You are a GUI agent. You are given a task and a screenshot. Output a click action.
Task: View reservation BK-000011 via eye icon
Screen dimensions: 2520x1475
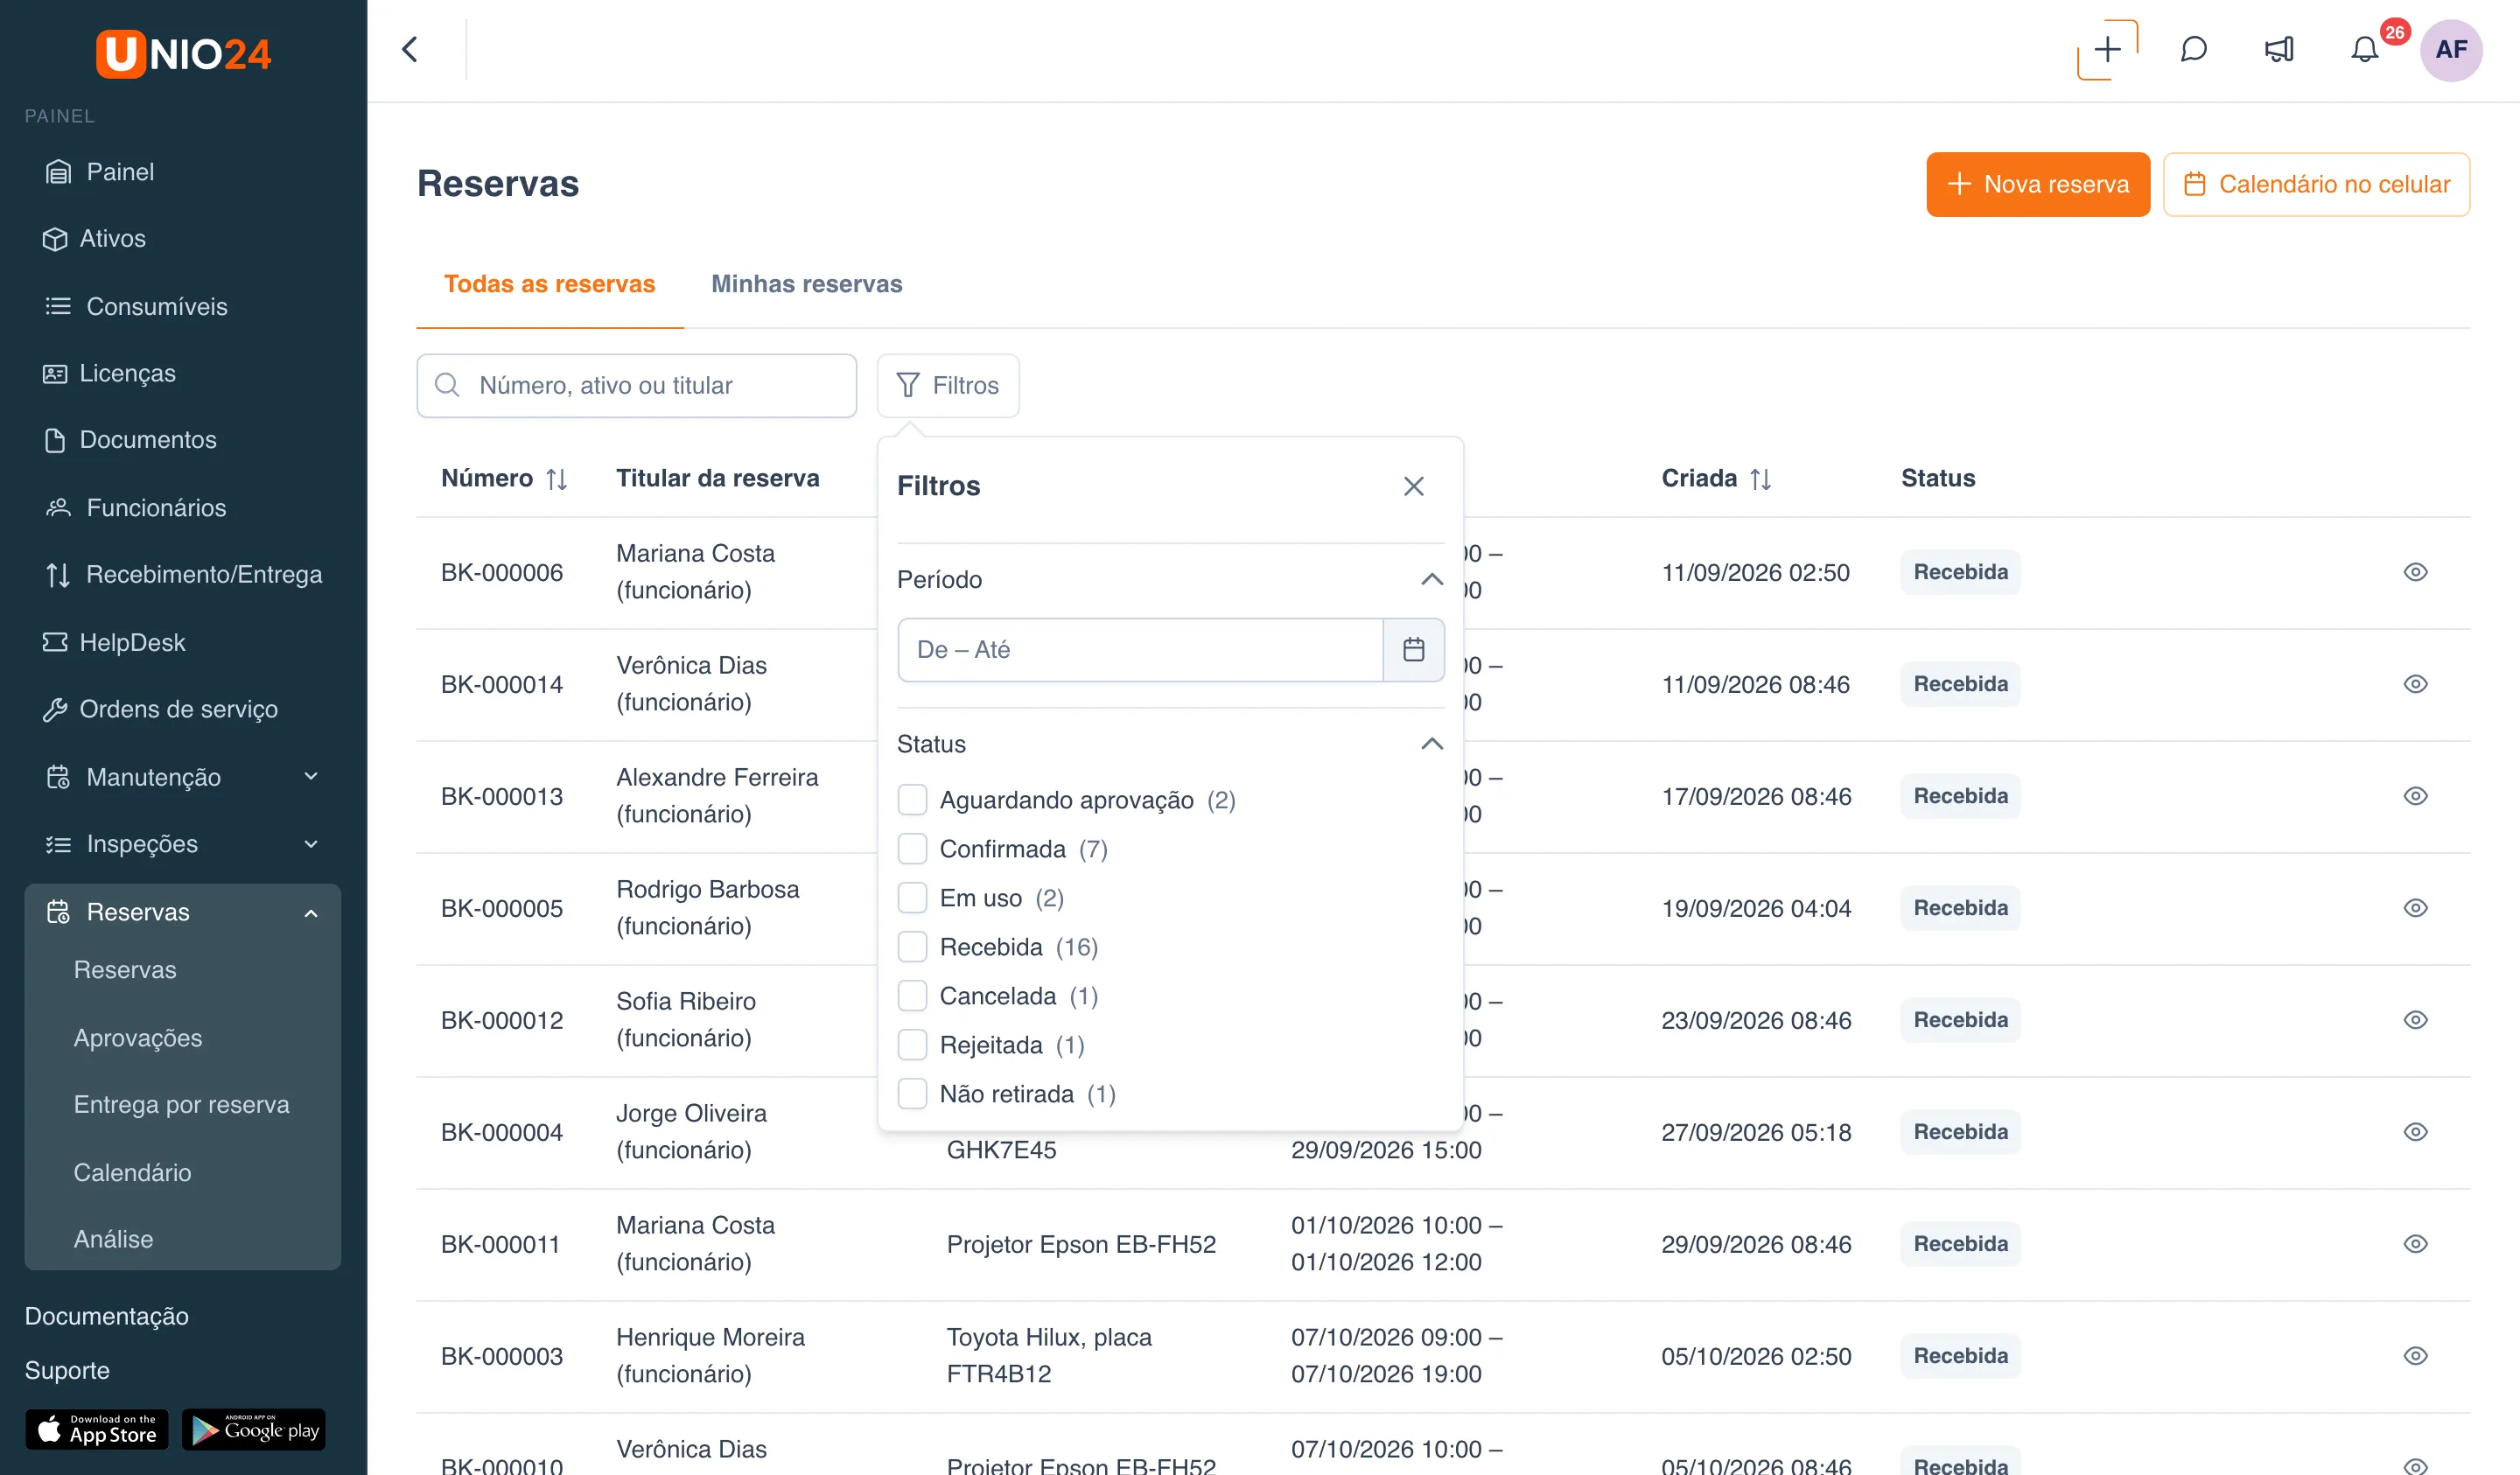click(2415, 1244)
